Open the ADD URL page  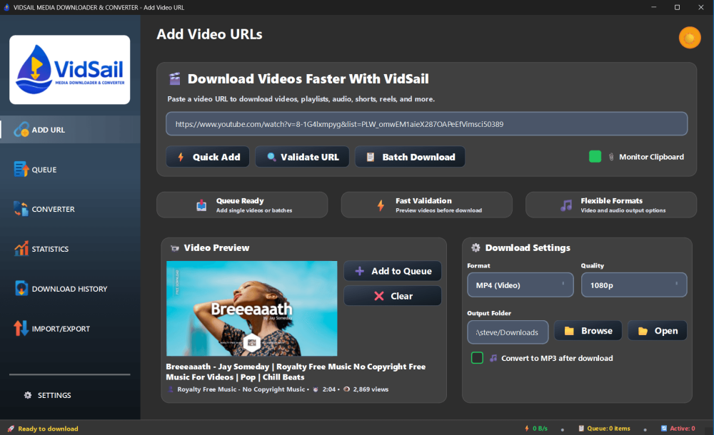pos(70,130)
